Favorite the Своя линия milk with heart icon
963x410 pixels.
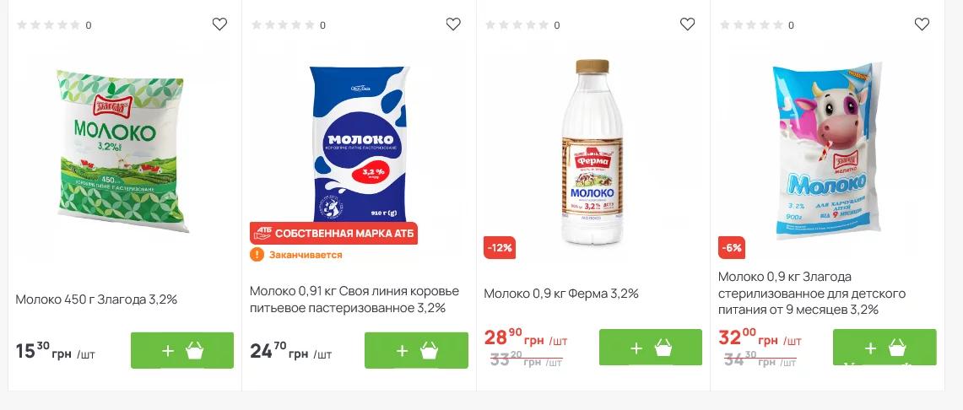453,24
